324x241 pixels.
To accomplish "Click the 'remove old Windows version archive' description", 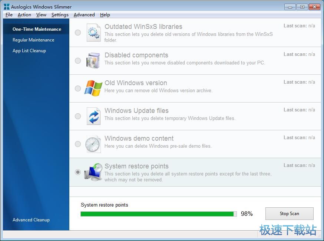I will click(x=158, y=91).
